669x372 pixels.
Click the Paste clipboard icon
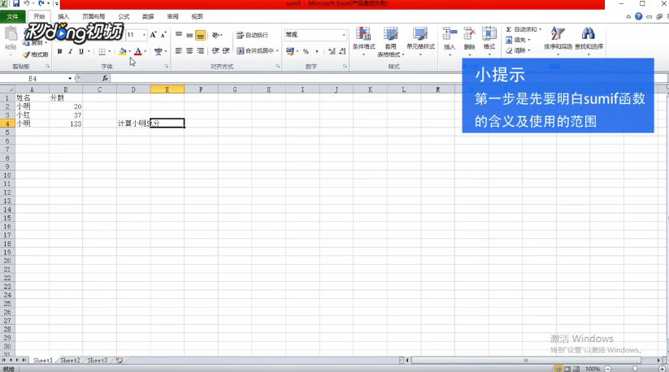11,34
